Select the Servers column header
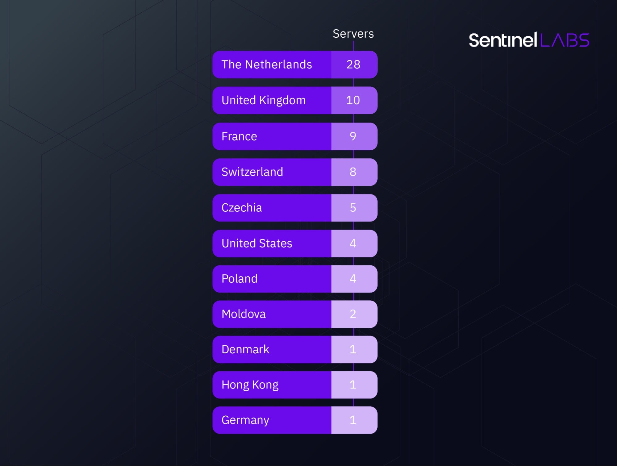 point(353,33)
